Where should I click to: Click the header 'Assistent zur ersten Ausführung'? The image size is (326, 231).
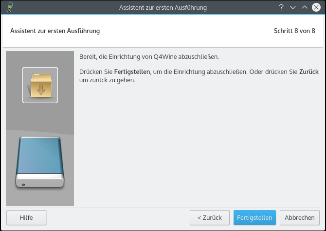coord(55,31)
